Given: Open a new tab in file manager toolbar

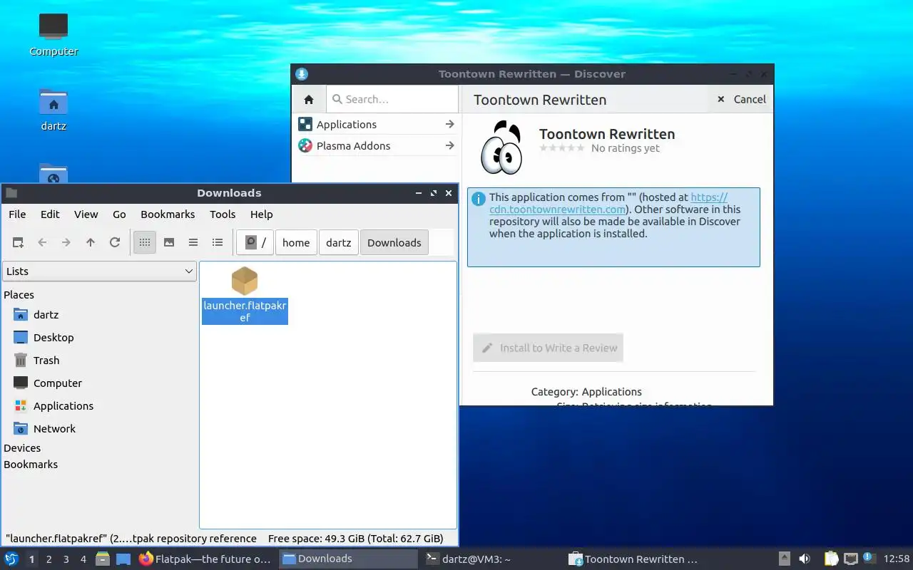Looking at the screenshot, I should click(18, 242).
